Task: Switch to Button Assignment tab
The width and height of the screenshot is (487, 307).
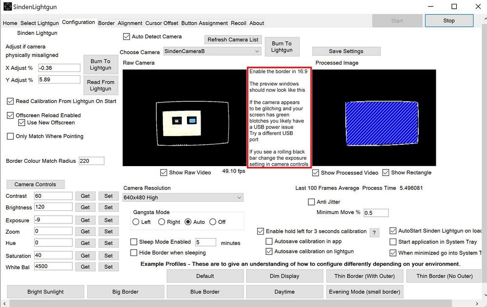Action: (205, 23)
